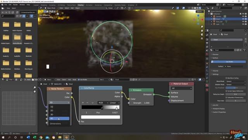Toggle Use Nodes checkbox in node editor header

79,79
